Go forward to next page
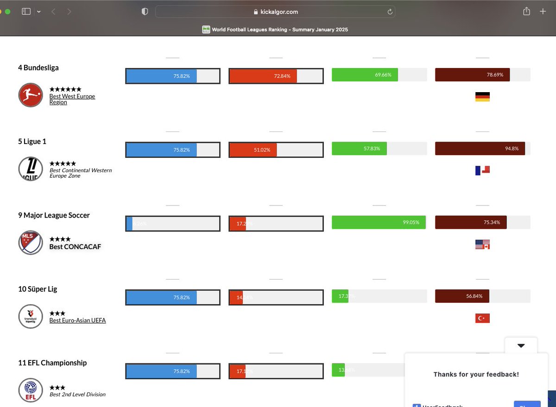The height and width of the screenshot is (407, 556). [x=69, y=12]
